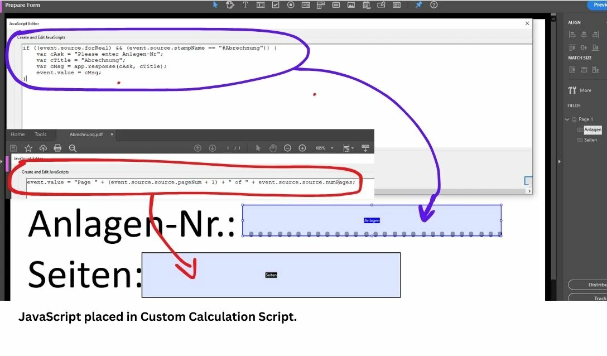
Task: Choose the add text tool (T icon)
Action: point(245,5)
